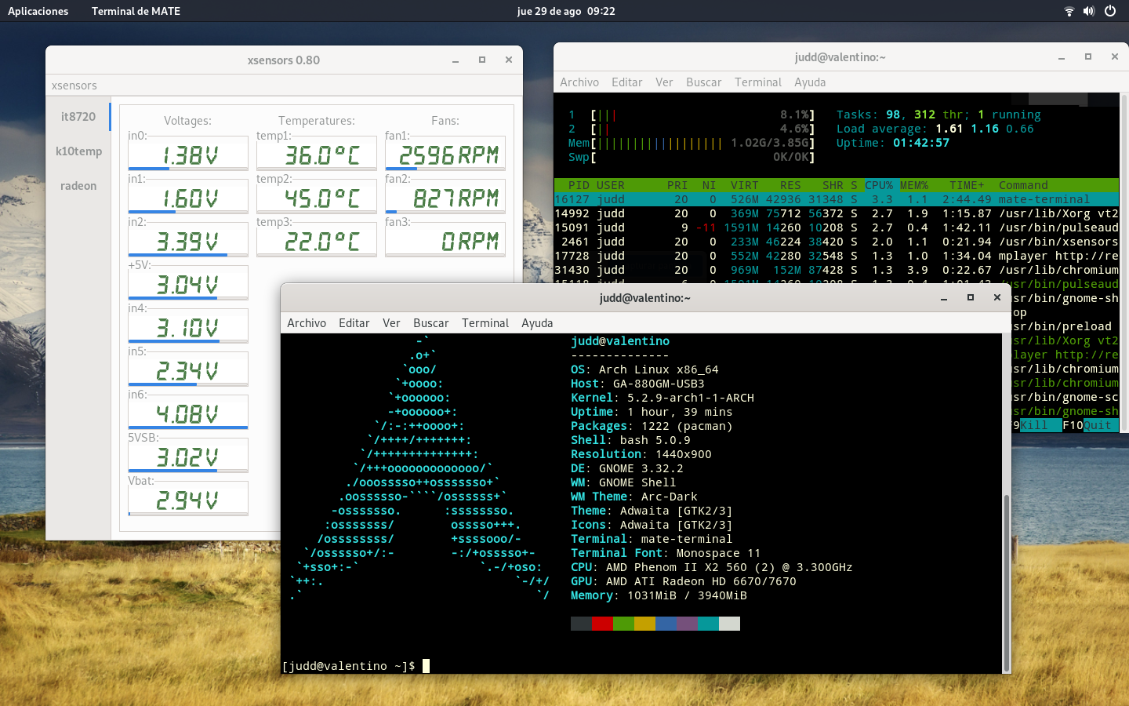1129x706 pixels.
Task: Open Ver menu in front terminal
Action: 391,323
